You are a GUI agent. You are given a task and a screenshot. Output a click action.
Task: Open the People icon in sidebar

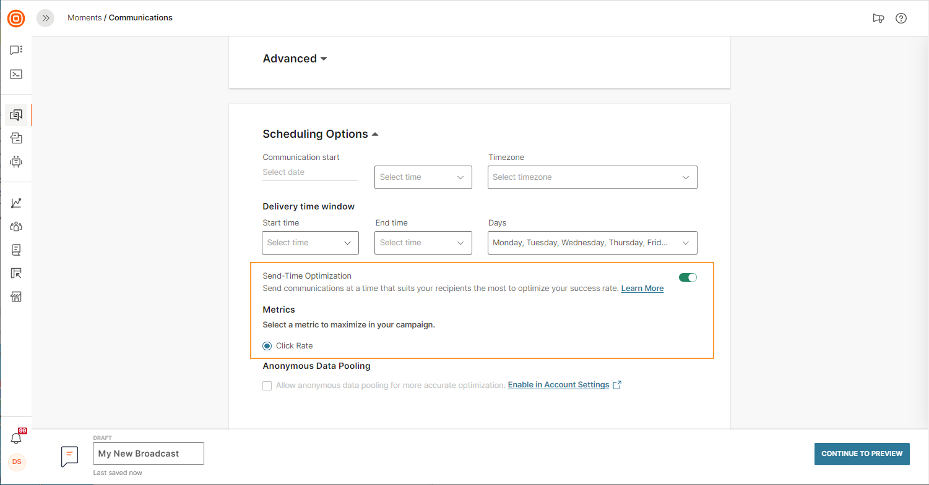[x=16, y=227]
